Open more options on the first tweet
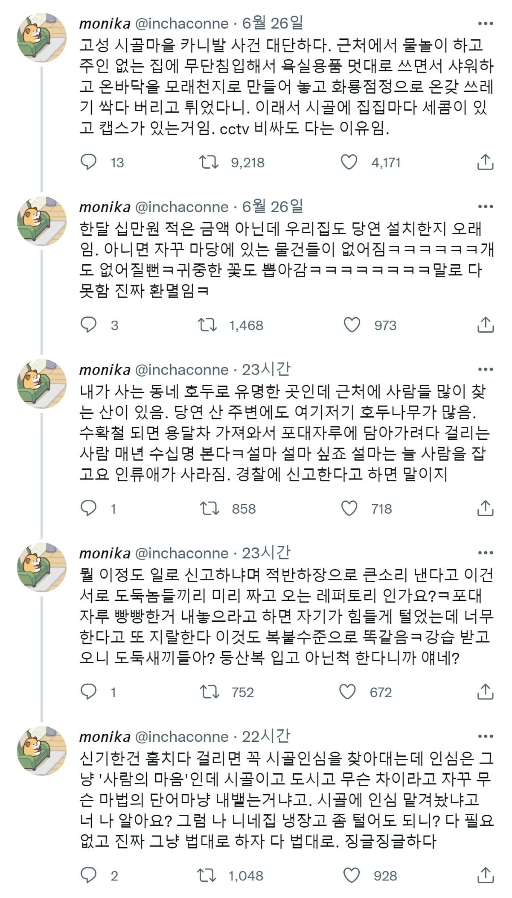Viewport: 512px width, 898px height. click(x=486, y=23)
